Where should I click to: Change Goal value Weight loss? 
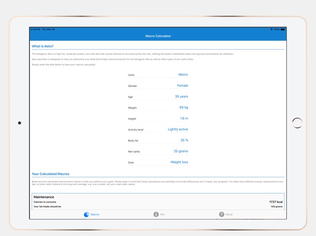pyautogui.click(x=179, y=162)
